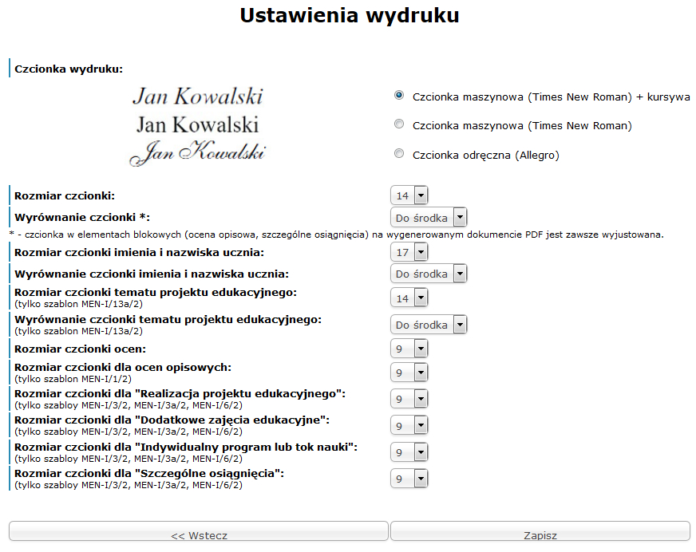Click the << Wstecz button

(x=199, y=531)
